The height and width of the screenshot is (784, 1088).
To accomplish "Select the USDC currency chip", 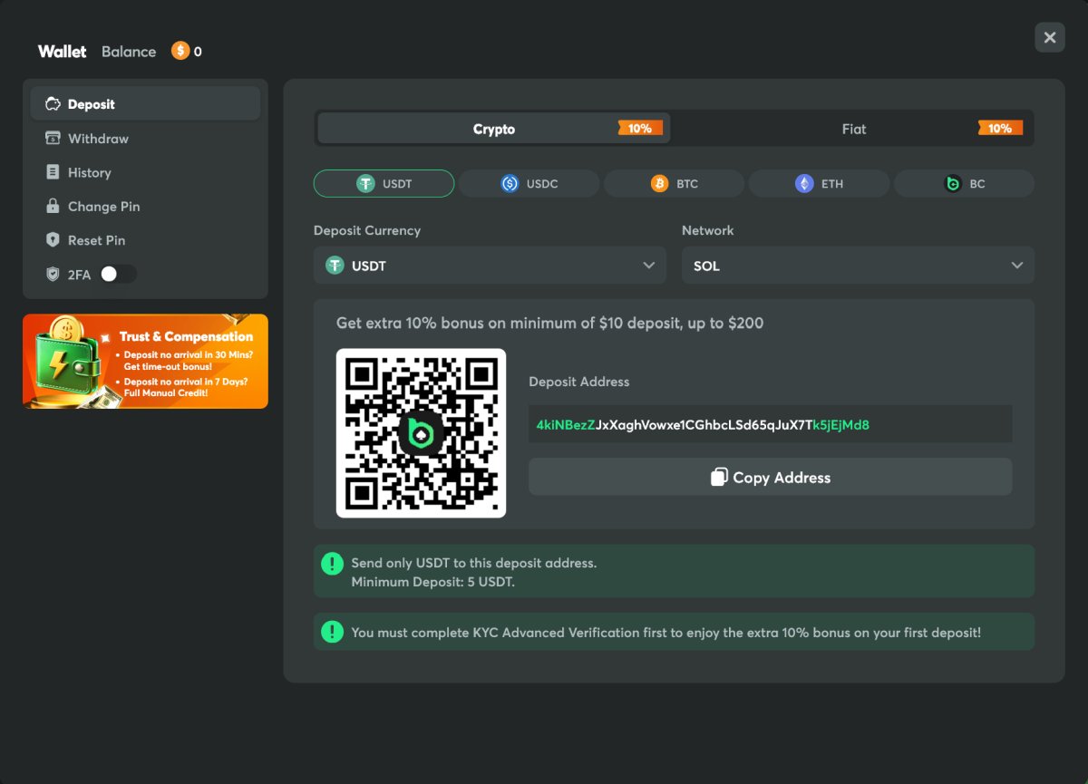I will (x=529, y=183).
